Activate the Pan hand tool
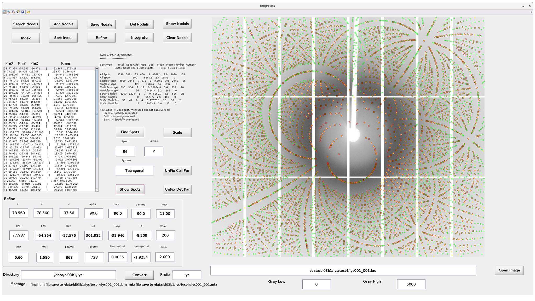Image resolution: width=535 pixels, height=301 pixels. 13,12
